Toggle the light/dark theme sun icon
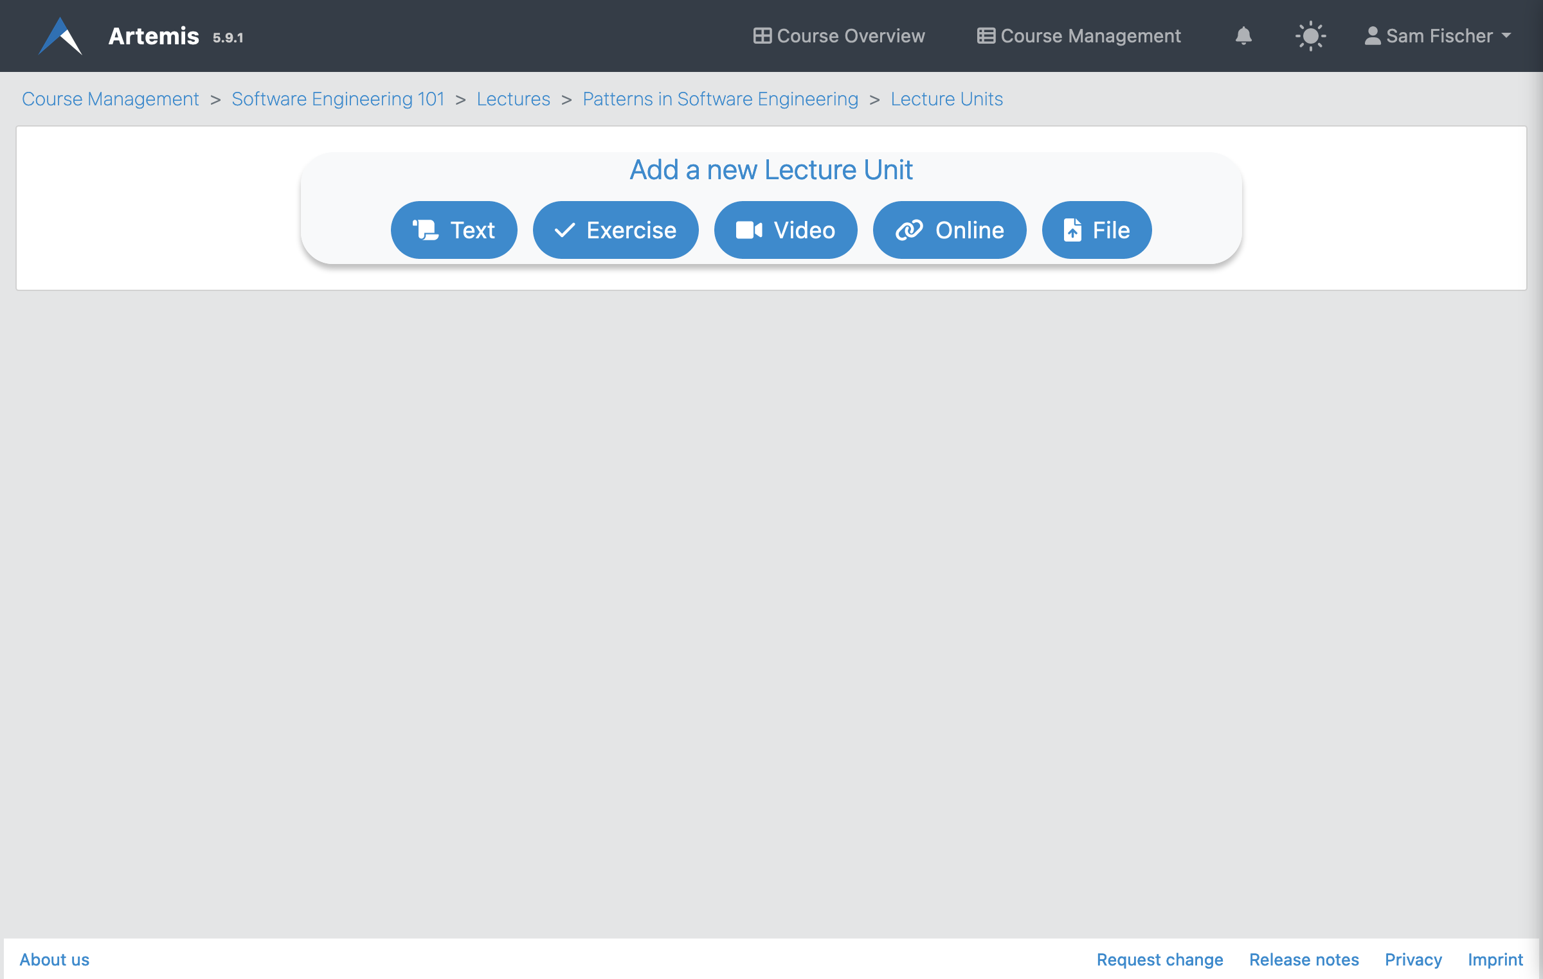The image size is (1543, 979). pyautogui.click(x=1310, y=36)
